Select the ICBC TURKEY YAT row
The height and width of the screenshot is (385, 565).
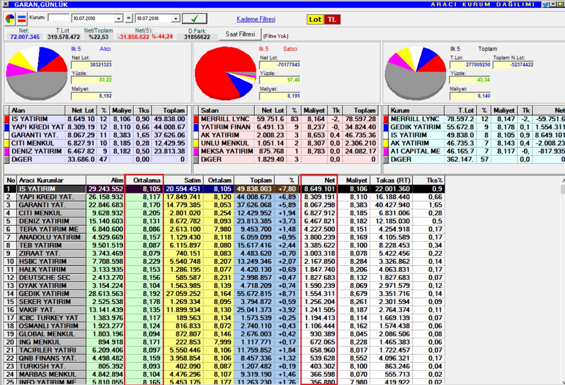point(224,318)
